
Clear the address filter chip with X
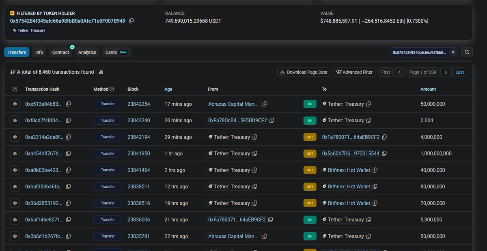[453, 52]
